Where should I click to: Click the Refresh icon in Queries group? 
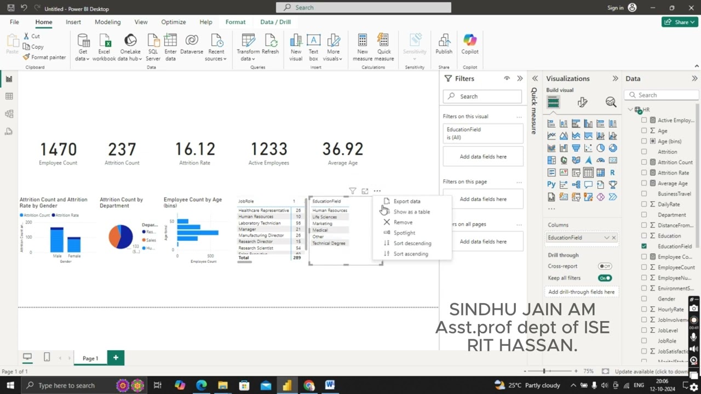pyautogui.click(x=271, y=41)
